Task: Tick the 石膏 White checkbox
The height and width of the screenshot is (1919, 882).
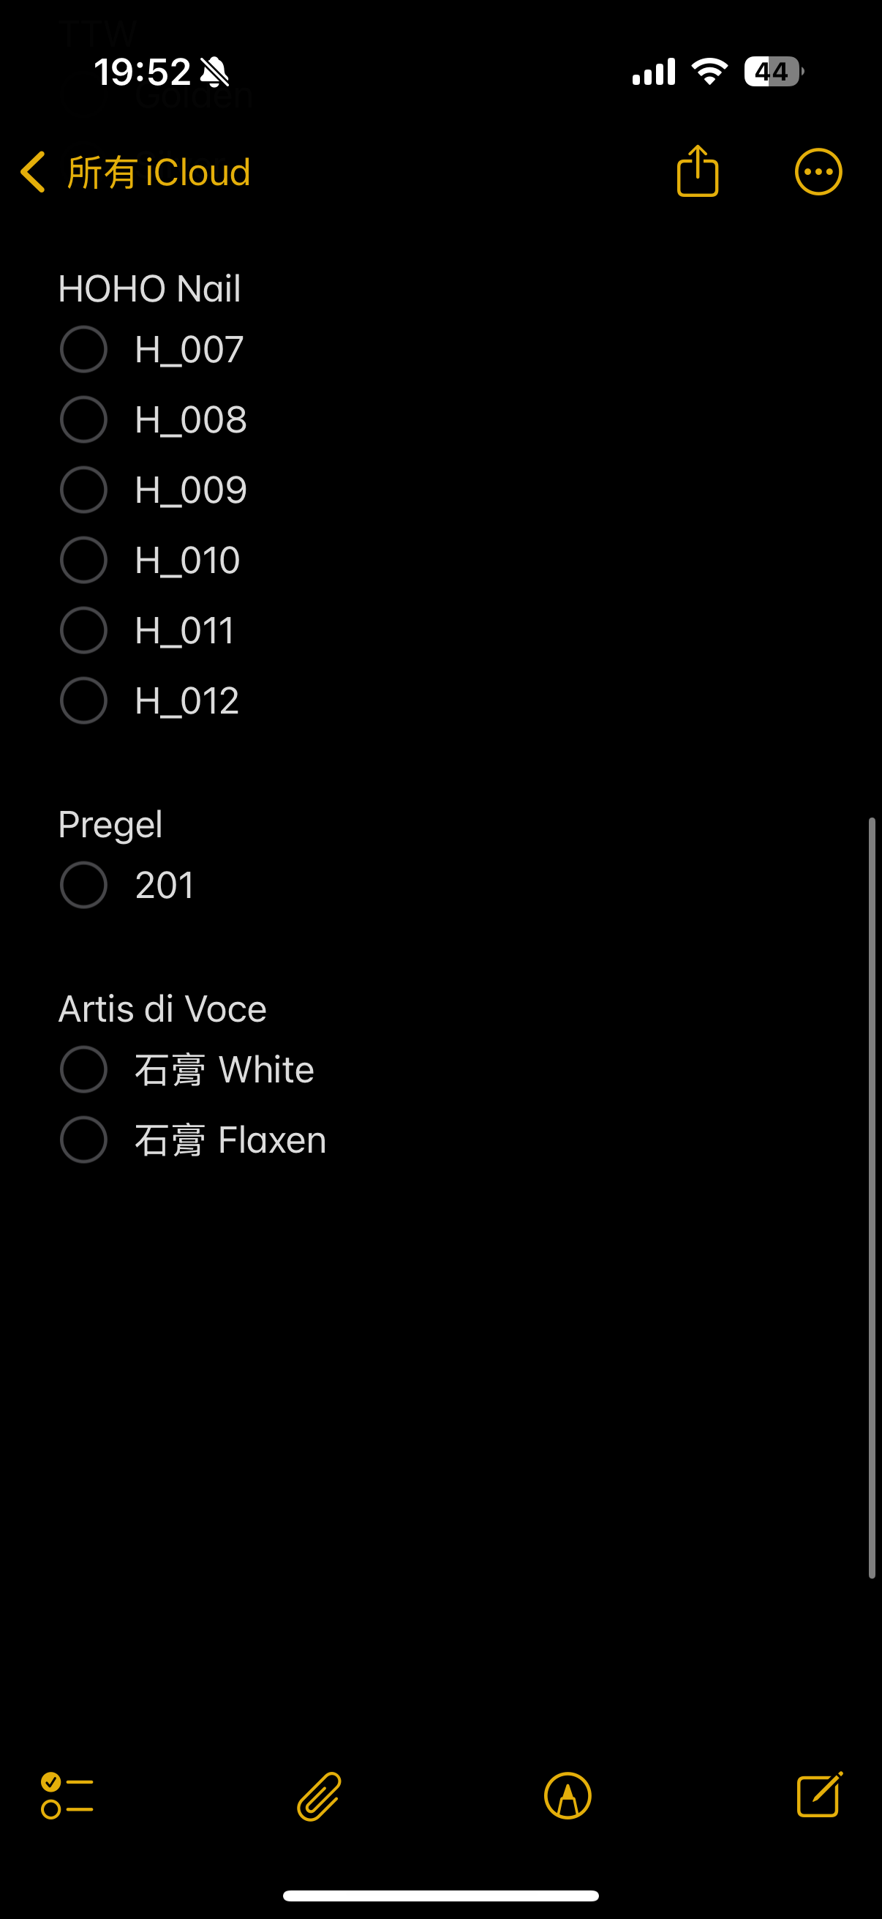Action: coord(83,1070)
